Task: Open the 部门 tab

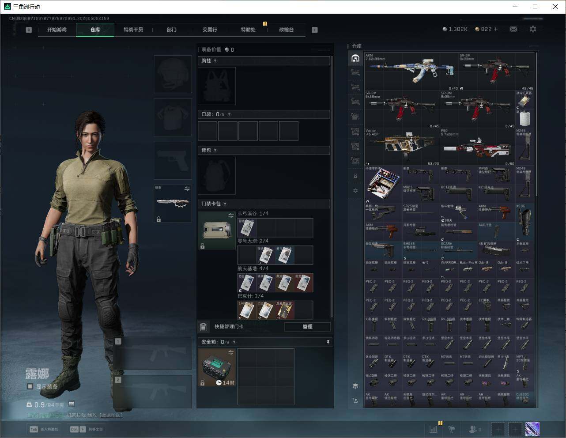Action: [x=172, y=30]
